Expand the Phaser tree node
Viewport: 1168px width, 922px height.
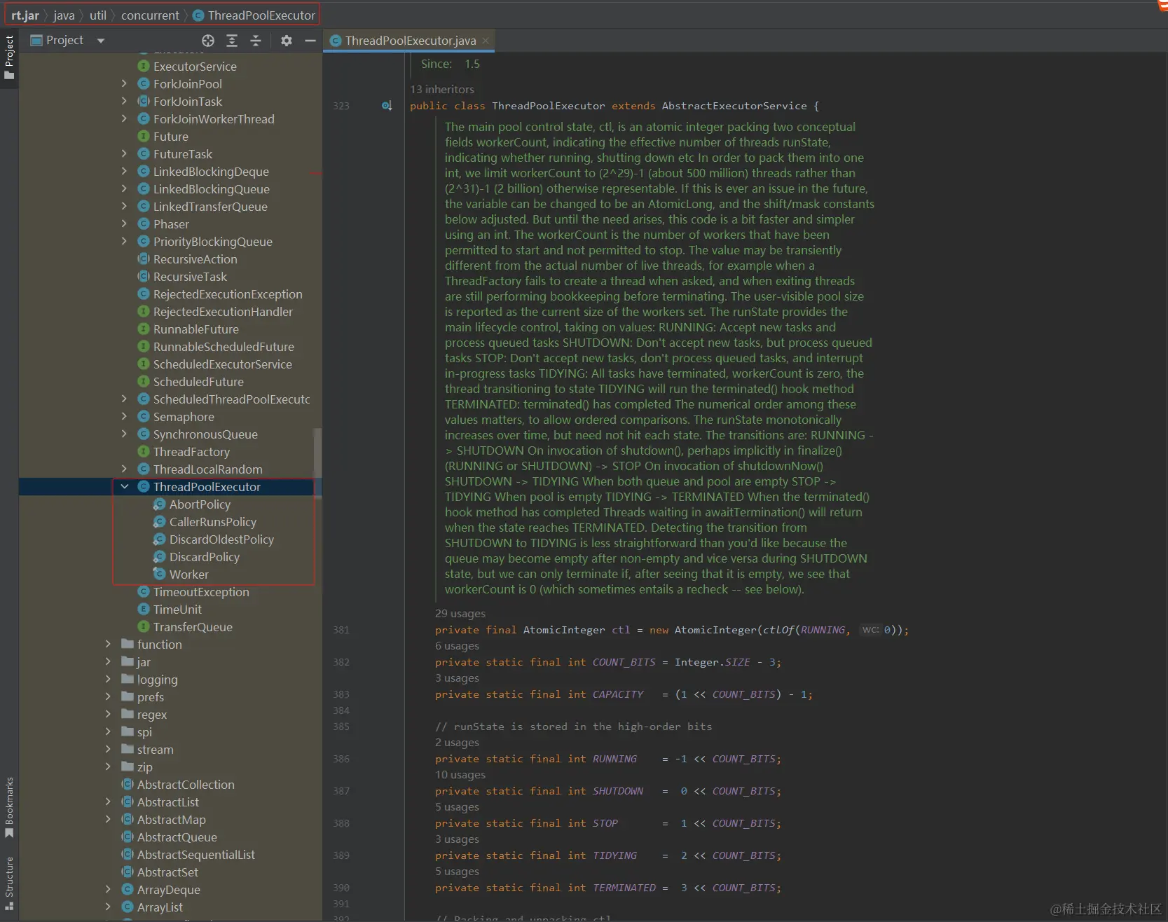[125, 223]
